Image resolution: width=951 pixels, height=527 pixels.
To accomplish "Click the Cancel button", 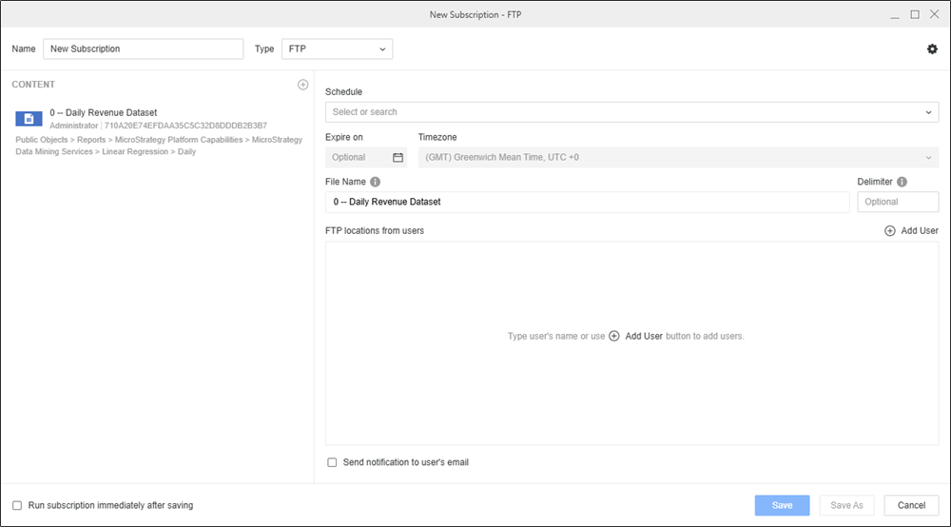I will point(911,505).
